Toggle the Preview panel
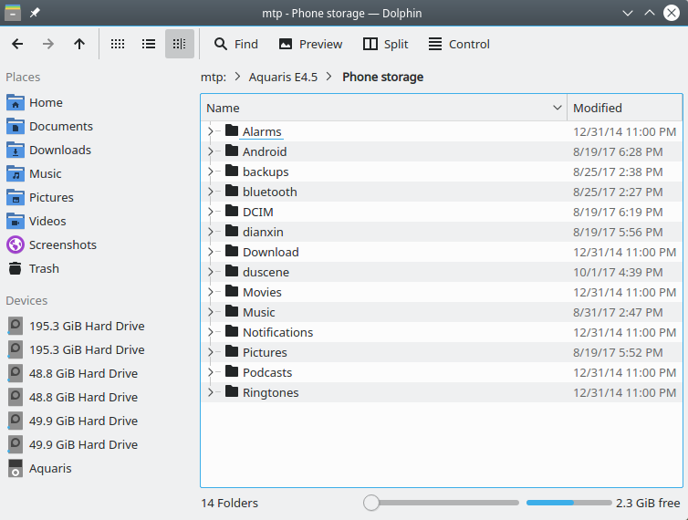 tap(310, 44)
